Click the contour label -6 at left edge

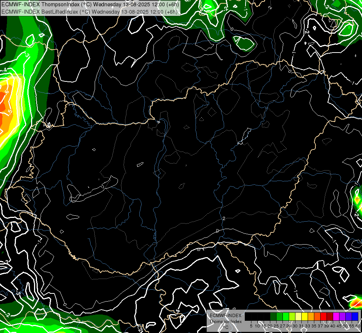point(7,92)
